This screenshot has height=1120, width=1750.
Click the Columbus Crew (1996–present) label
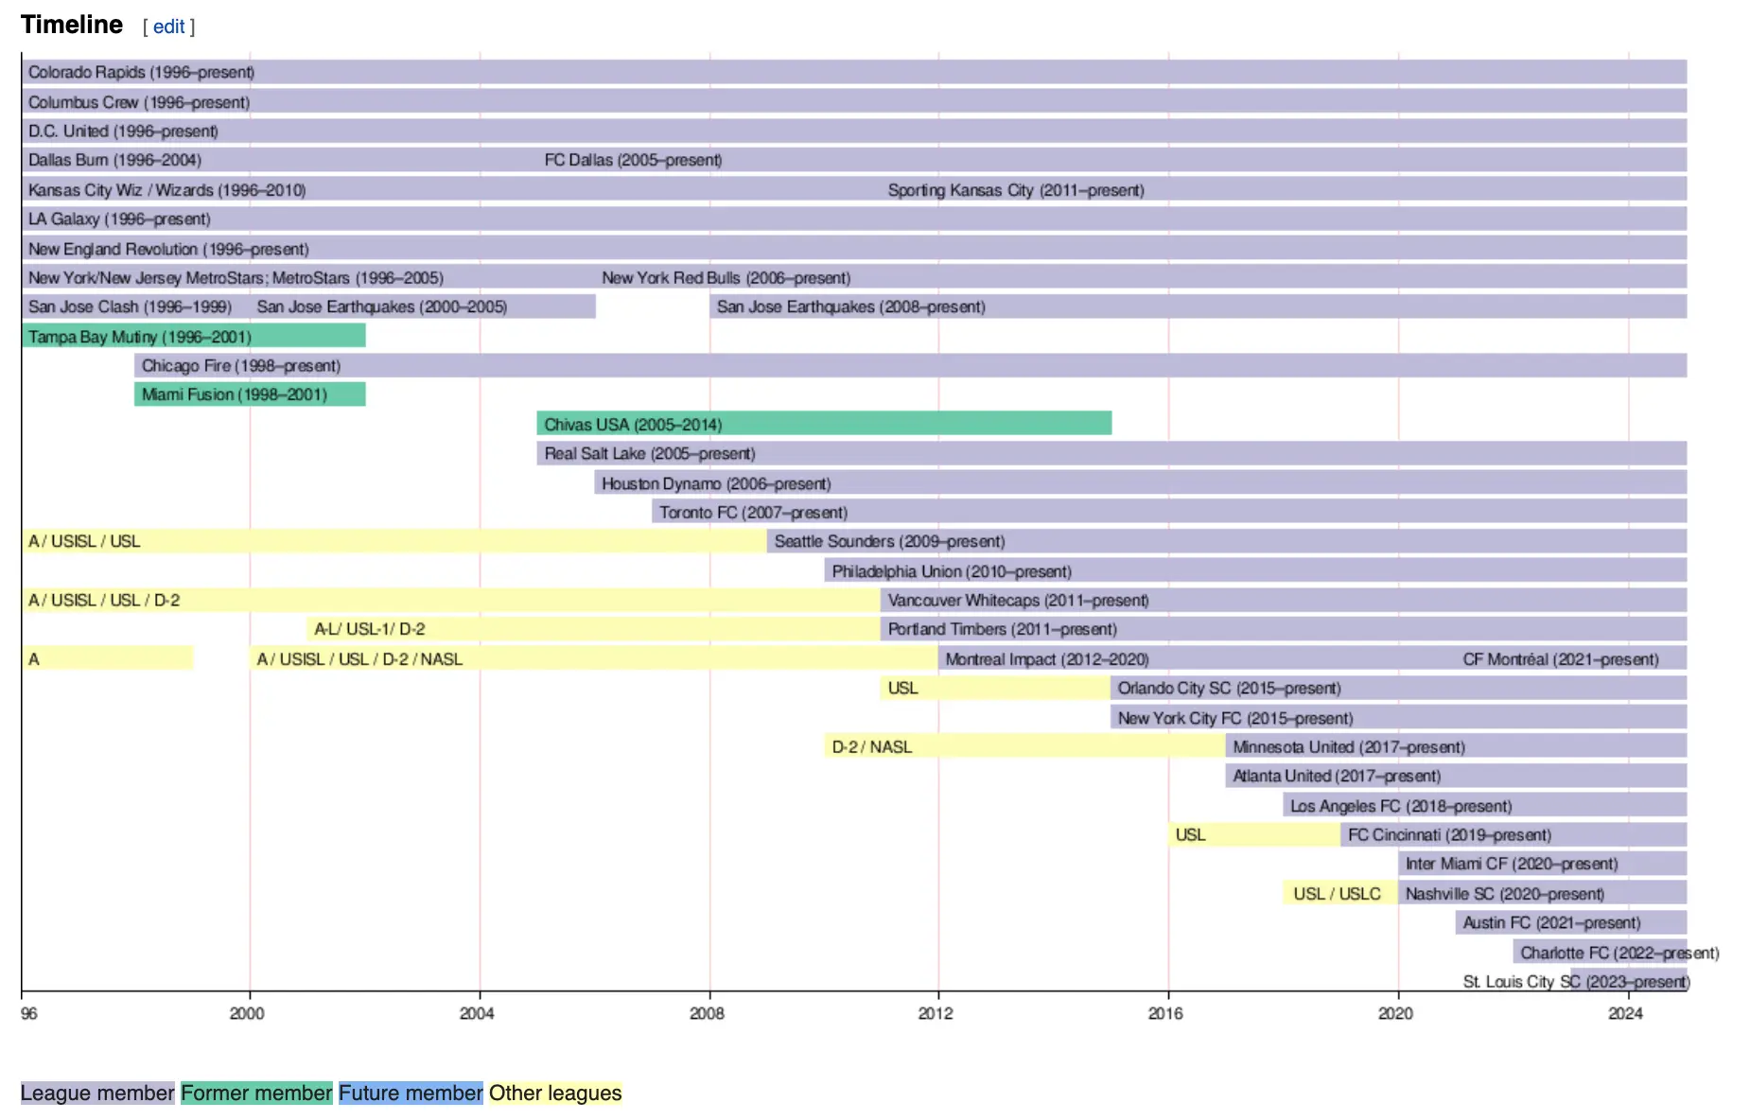coord(139,102)
